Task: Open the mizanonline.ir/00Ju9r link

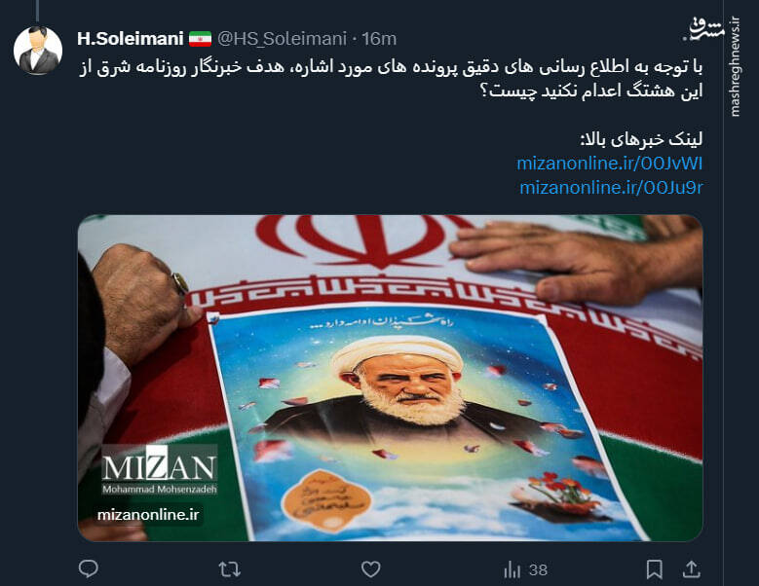Action: (611, 187)
